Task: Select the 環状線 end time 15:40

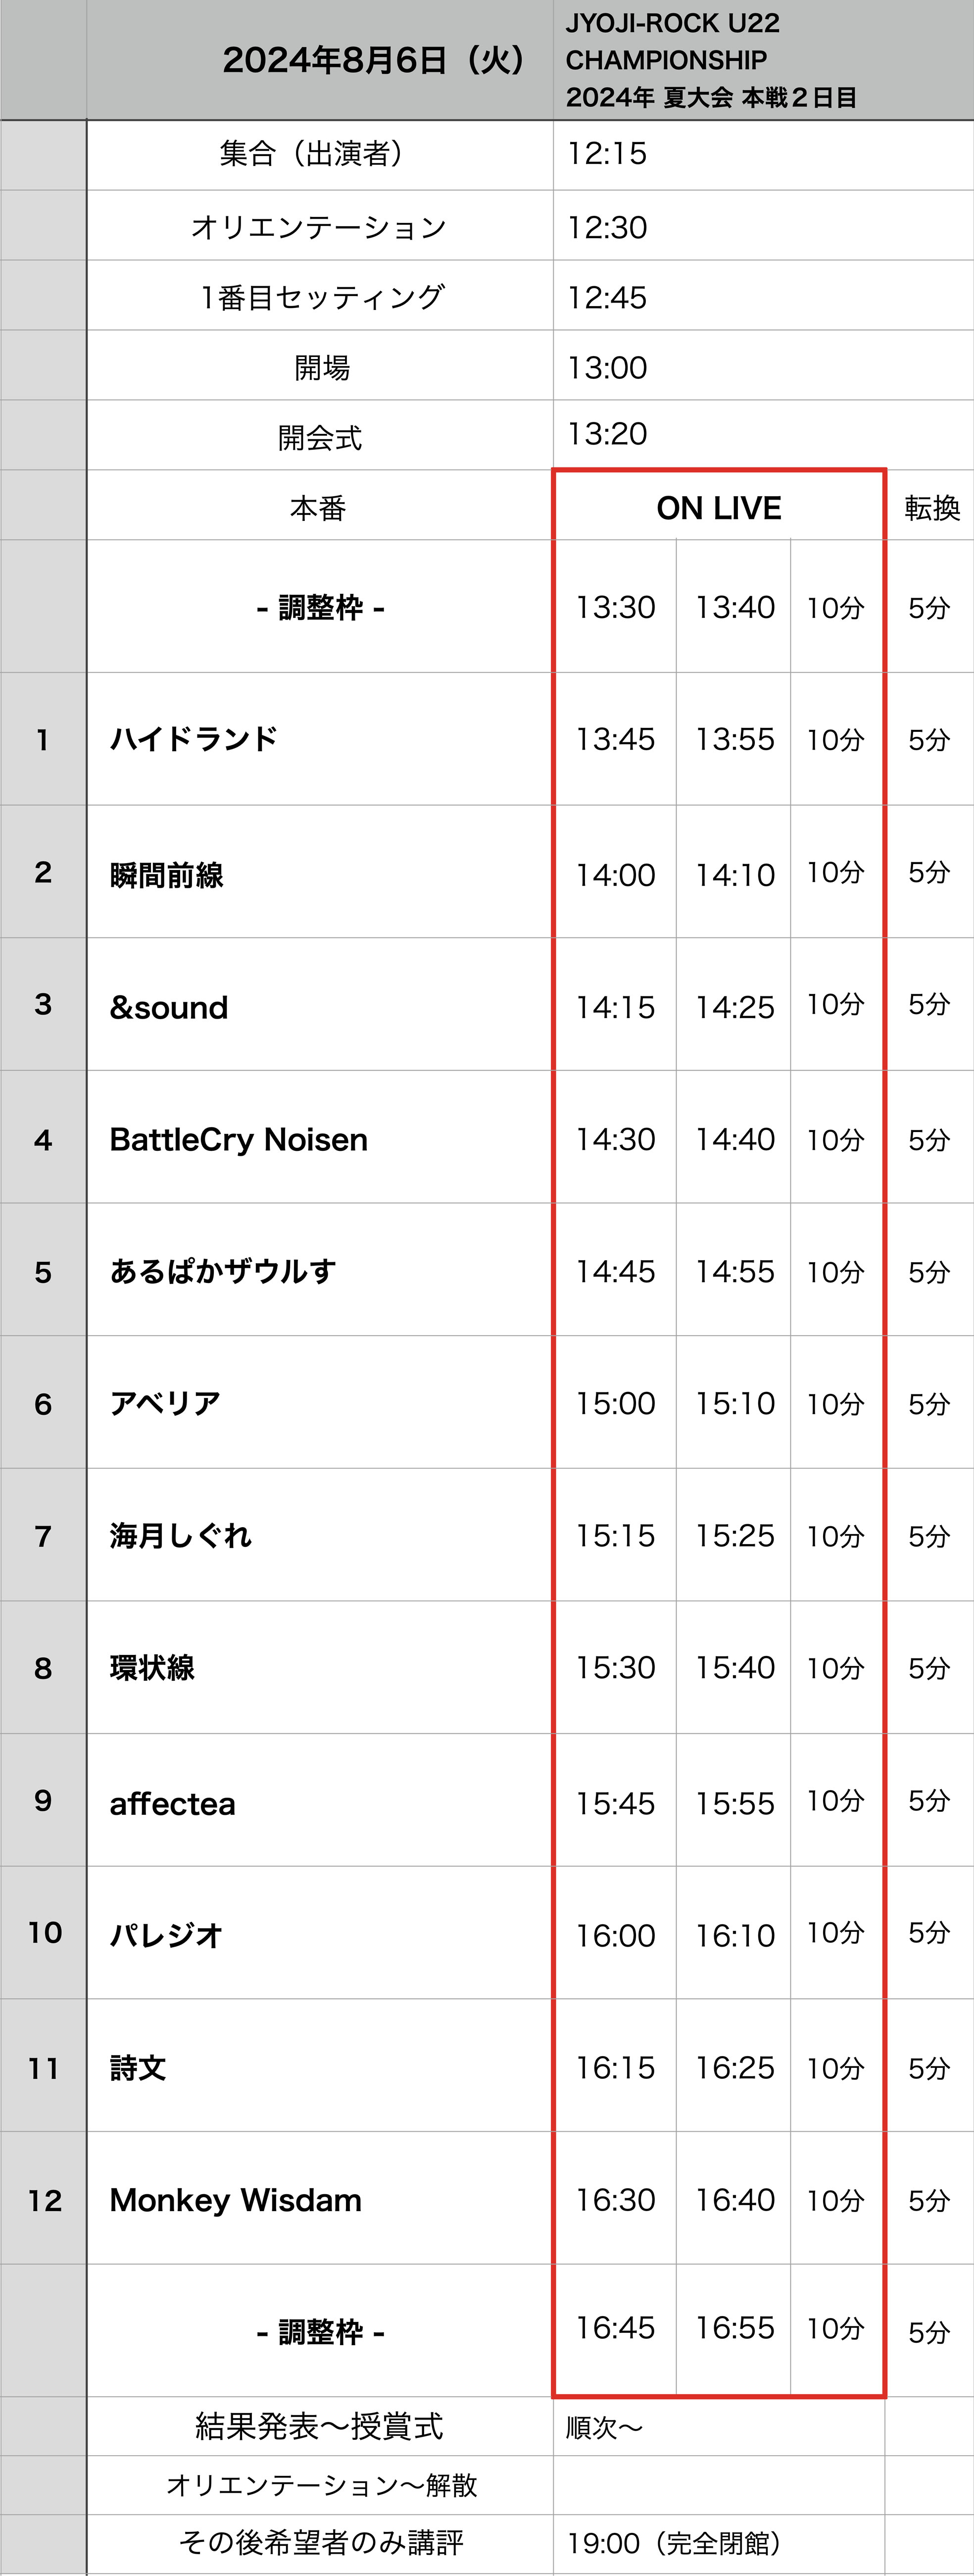Action: point(735,1667)
